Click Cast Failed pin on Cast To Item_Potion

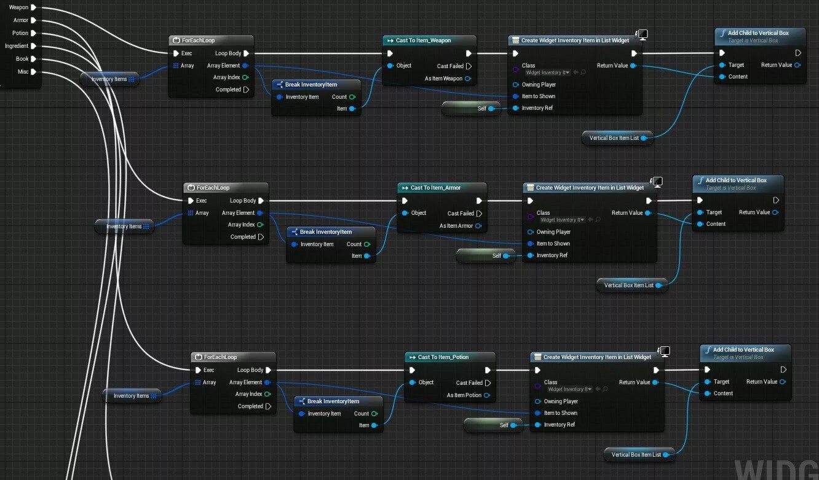point(488,383)
